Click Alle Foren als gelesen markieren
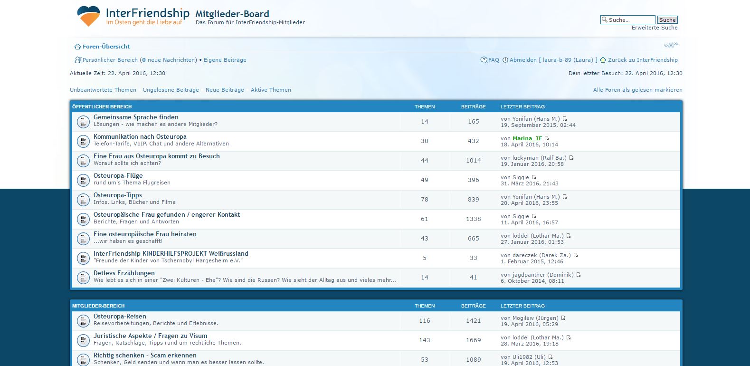Image resolution: width=750 pixels, height=366 pixels. [638, 90]
